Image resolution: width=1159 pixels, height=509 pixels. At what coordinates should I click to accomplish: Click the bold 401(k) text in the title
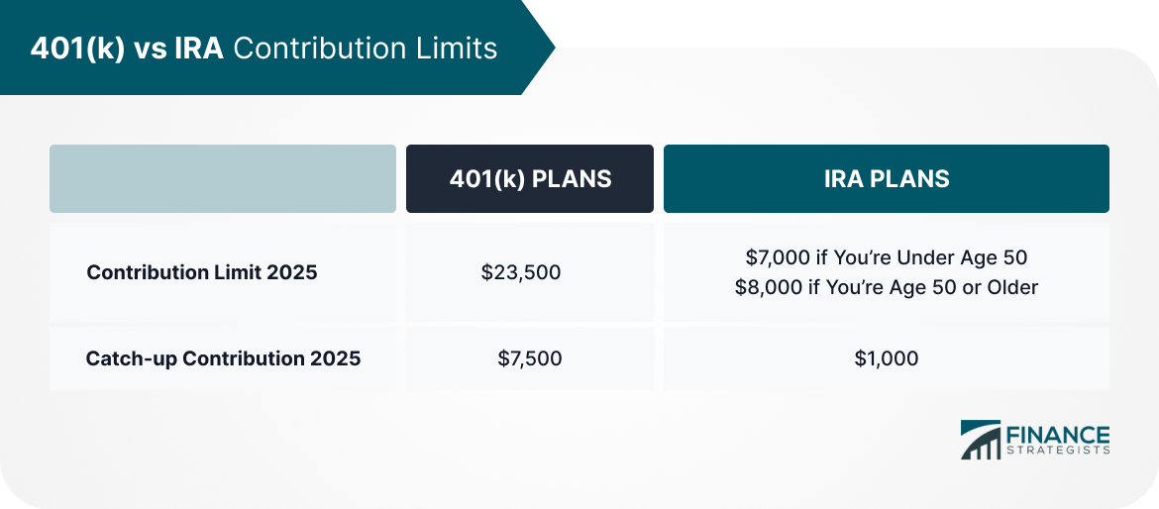coord(76,48)
